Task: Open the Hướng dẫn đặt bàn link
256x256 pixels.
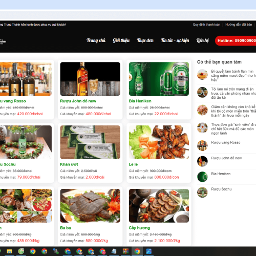Action: click(239, 25)
